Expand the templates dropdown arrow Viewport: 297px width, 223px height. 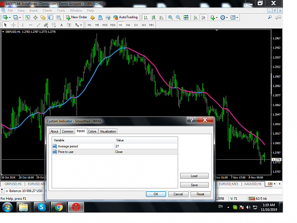237,18
